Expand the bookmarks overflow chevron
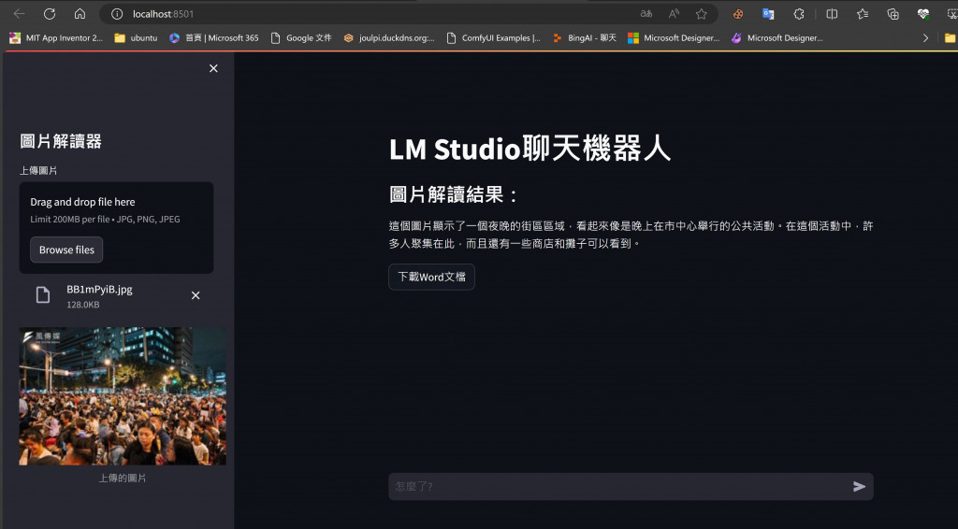 925,37
